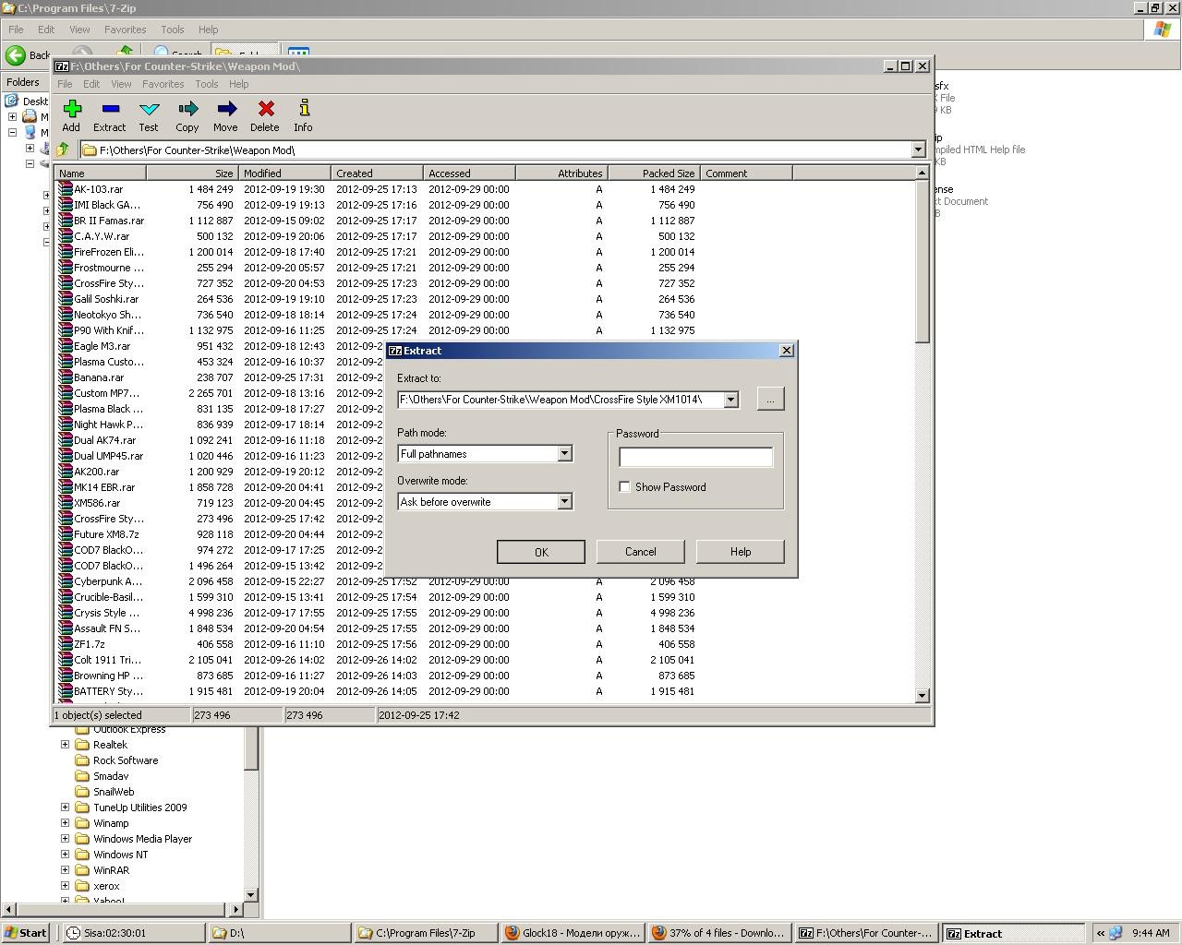Click the Extract toolbar icon
This screenshot has height=945, width=1182.
(109, 110)
